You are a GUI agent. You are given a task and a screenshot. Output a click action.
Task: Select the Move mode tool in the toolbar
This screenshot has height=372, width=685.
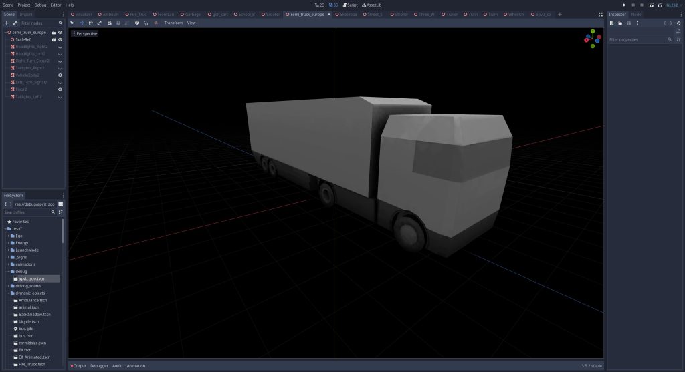point(82,23)
